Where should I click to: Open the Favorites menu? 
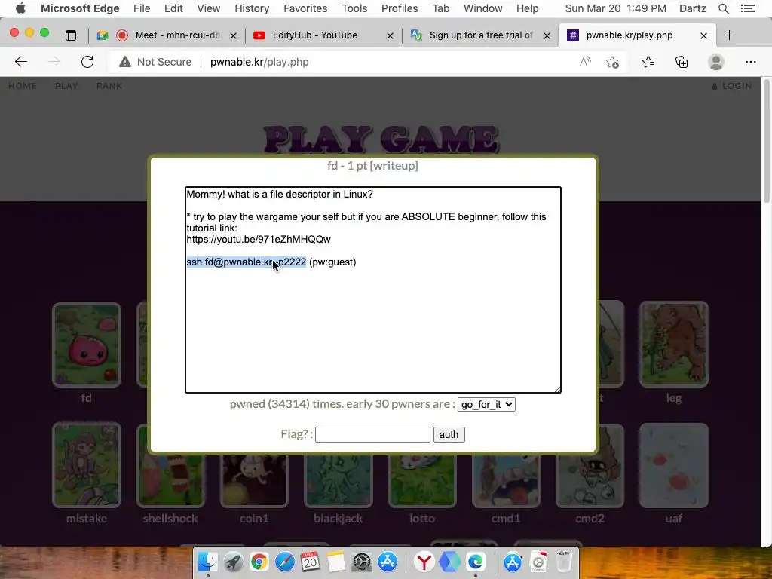coord(305,8)
